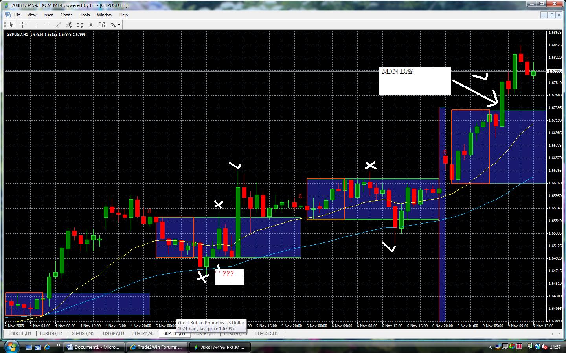This screenshot has height=353, width=566.
Task: Show hidden tray icons arrow
Action: coord(490,347)
